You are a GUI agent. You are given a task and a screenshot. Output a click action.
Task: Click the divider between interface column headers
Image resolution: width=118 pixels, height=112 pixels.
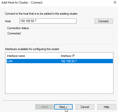pos(59,56)
